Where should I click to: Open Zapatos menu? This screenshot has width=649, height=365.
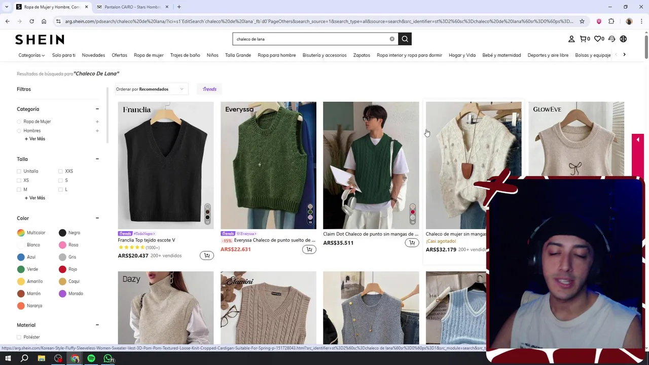pos(362,55)
